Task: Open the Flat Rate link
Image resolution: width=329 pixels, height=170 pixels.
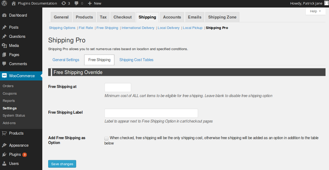Action: (86, 28)
